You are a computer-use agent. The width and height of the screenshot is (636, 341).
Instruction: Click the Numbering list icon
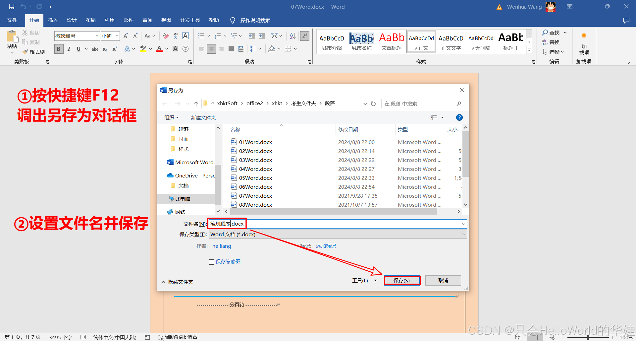pos(218,36)
